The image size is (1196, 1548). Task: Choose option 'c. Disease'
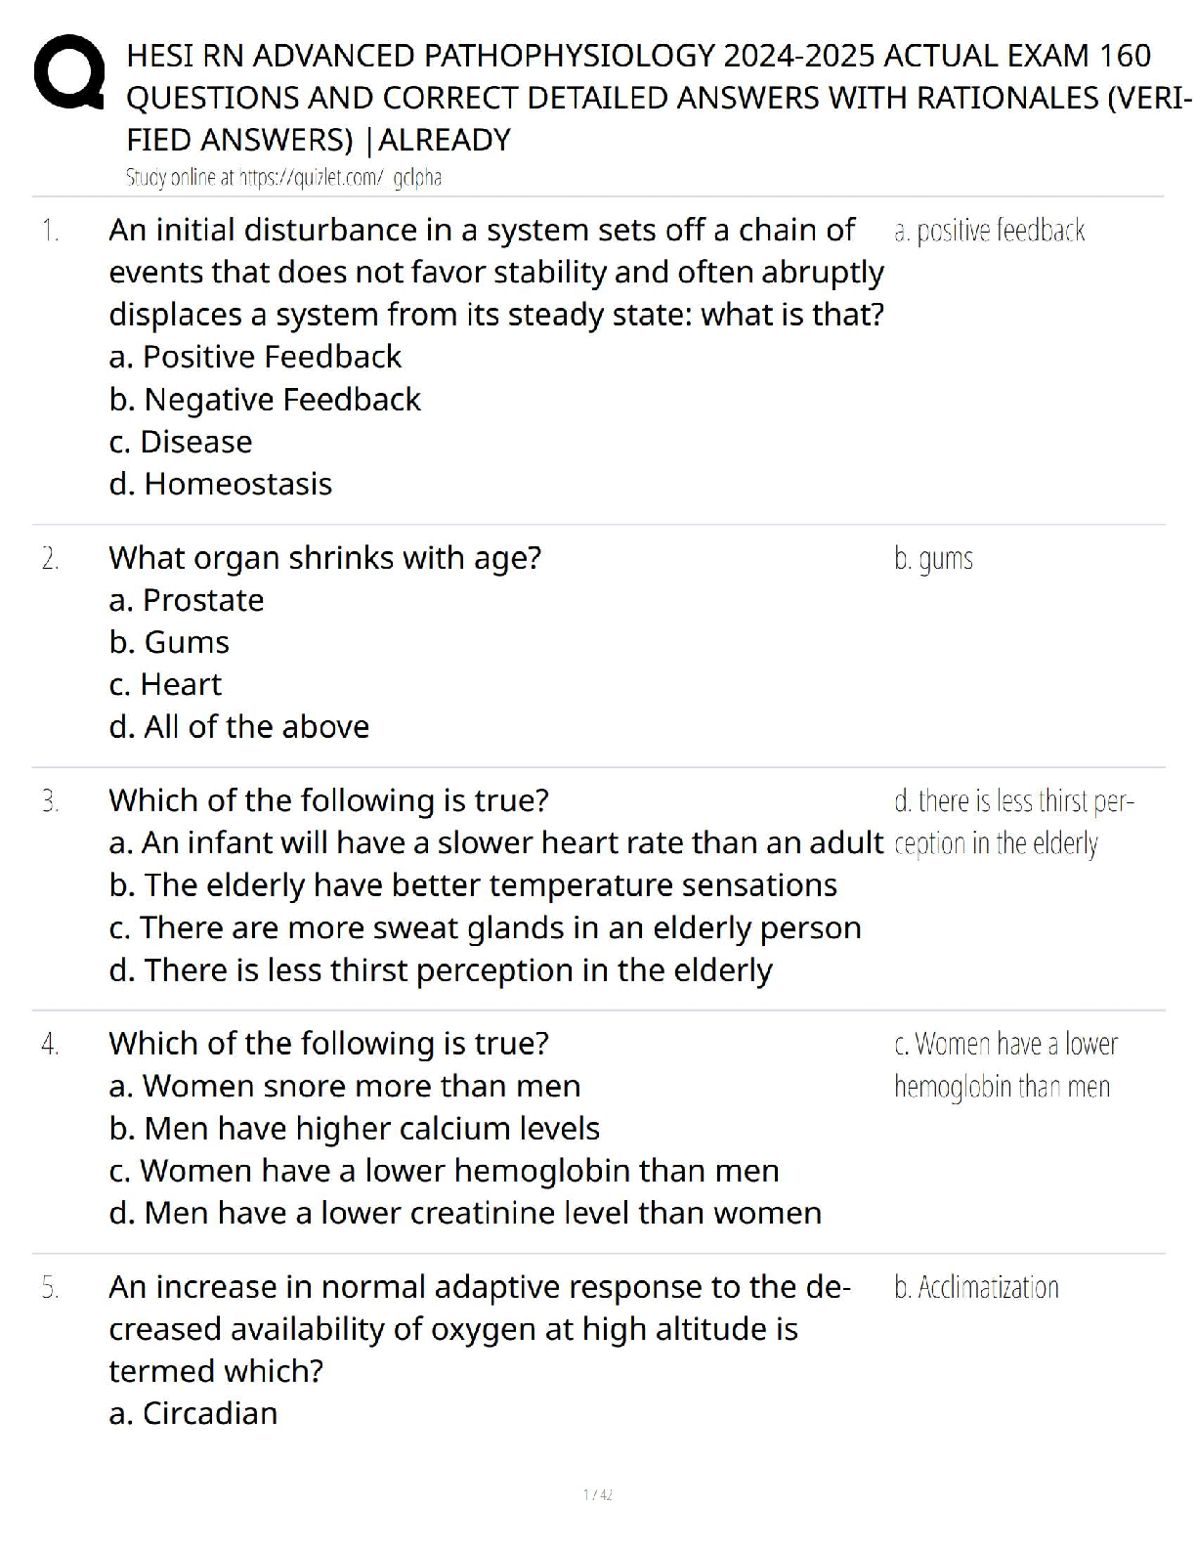pyautogui.click(x=181, y=442)
